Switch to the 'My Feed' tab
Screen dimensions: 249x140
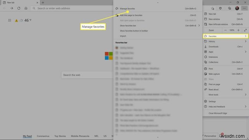click(x=27, y=136)
